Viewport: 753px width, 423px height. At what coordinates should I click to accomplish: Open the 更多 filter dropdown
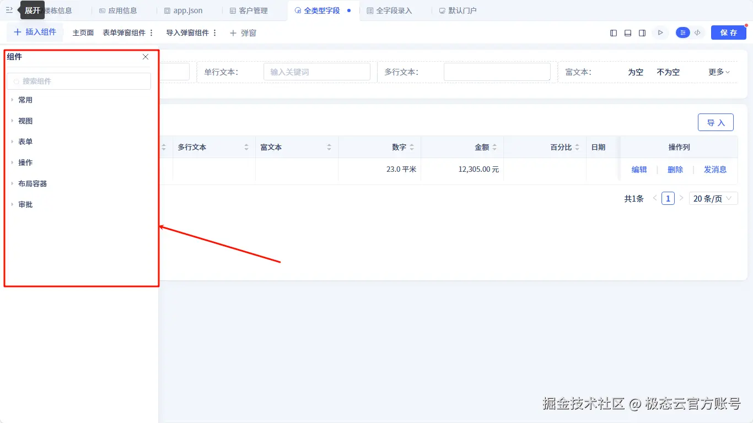719,72
